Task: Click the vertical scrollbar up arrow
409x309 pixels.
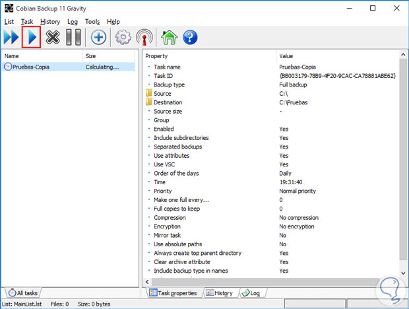Action: pyautogui.click(x=403, y=55)
